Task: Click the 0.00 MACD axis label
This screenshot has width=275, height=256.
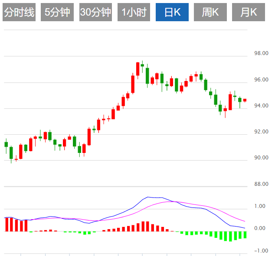Action: point(260,228)
